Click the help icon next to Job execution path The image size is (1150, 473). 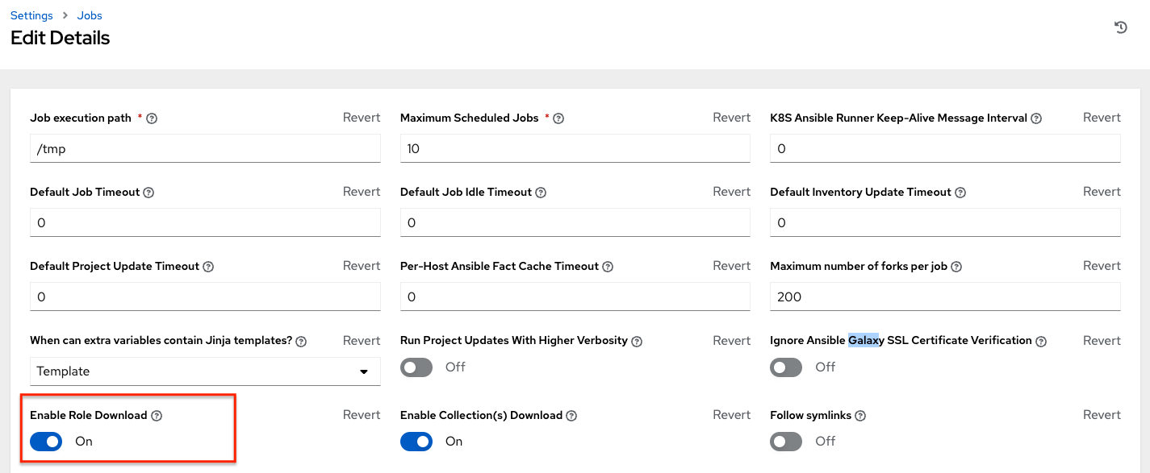(153, 118)
